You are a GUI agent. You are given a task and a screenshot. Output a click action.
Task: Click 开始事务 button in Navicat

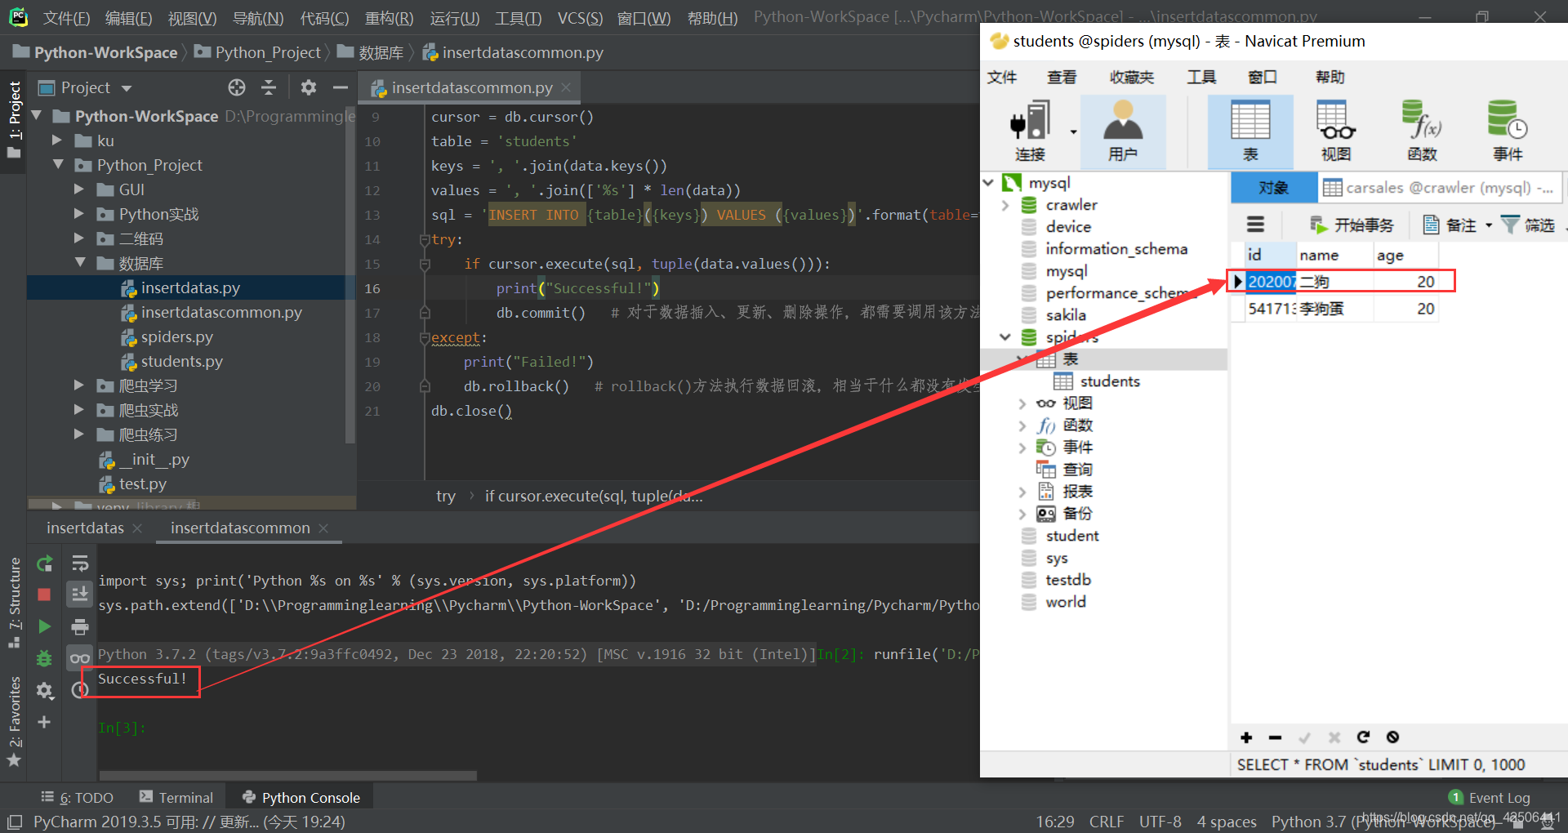coord(1352,225)
